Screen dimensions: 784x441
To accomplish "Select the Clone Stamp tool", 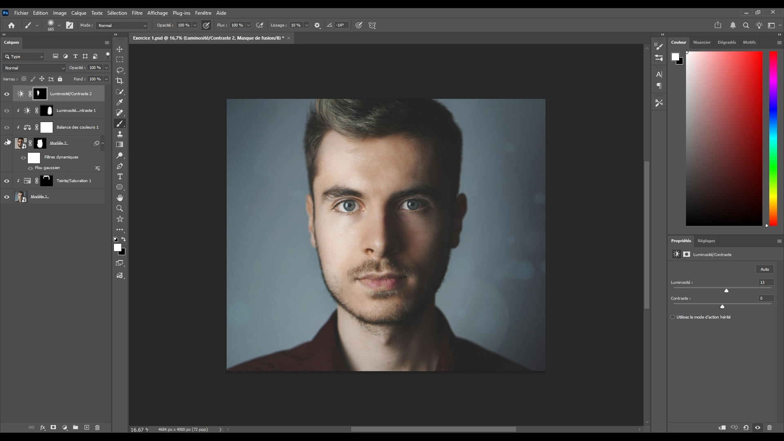I will 120,134.
